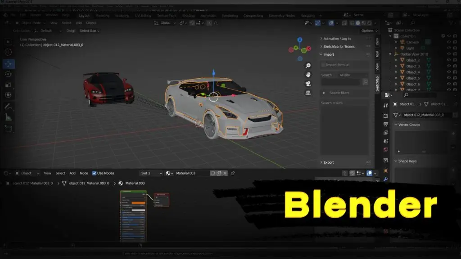
Task: Toggle the snapping magnet in the header
Action: [x=192, y=23]
